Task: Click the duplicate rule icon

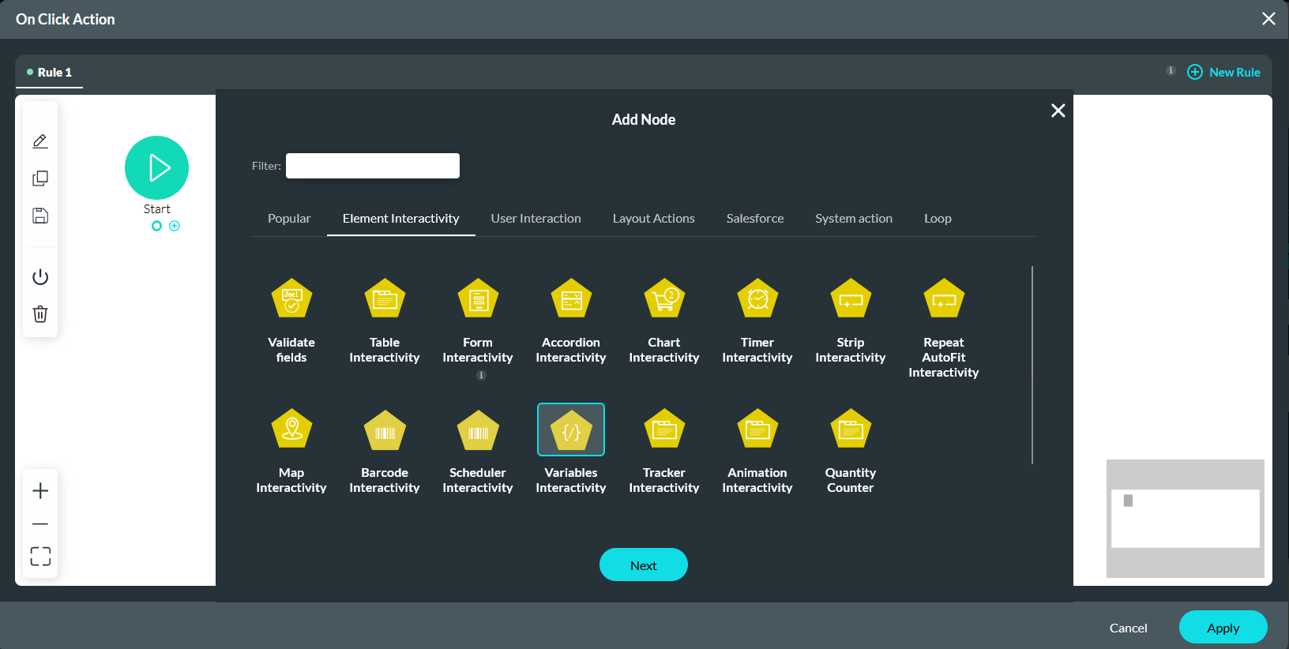Action: [40, 178]
